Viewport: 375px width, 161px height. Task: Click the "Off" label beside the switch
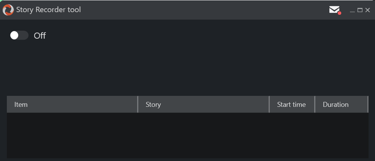pos(40,36)
